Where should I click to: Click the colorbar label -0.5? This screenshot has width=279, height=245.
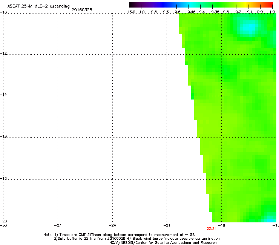pos(176,12)
